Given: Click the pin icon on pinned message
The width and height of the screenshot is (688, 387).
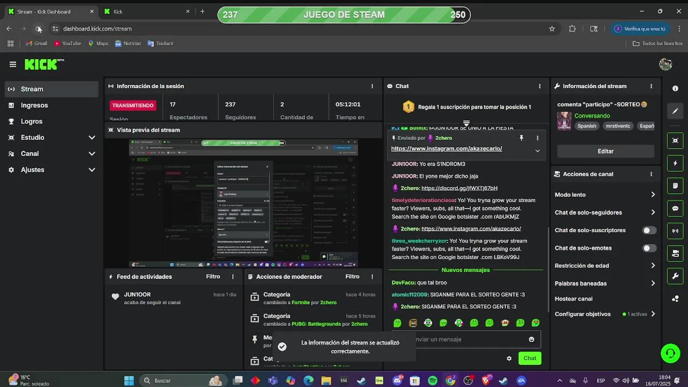Looking at the screenshot, I should [521, 138].
